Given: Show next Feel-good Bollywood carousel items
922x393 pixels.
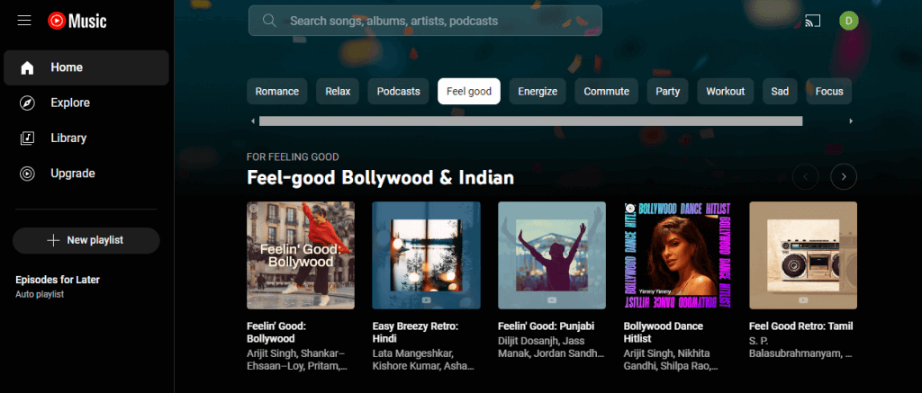Looking at the screenshot, I should click(x=844, y=176).
